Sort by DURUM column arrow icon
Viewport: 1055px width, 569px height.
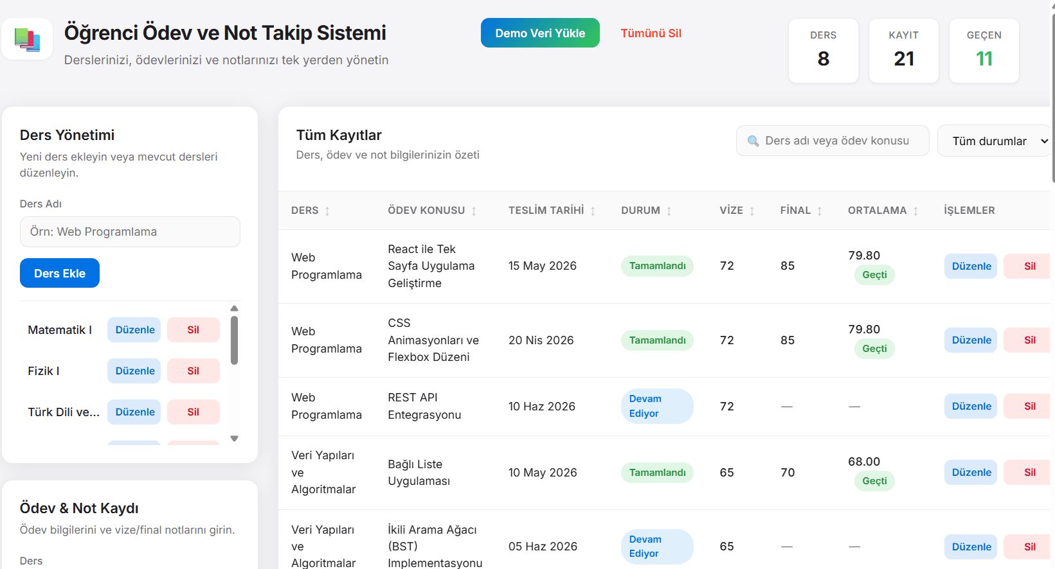click(669, 211)
